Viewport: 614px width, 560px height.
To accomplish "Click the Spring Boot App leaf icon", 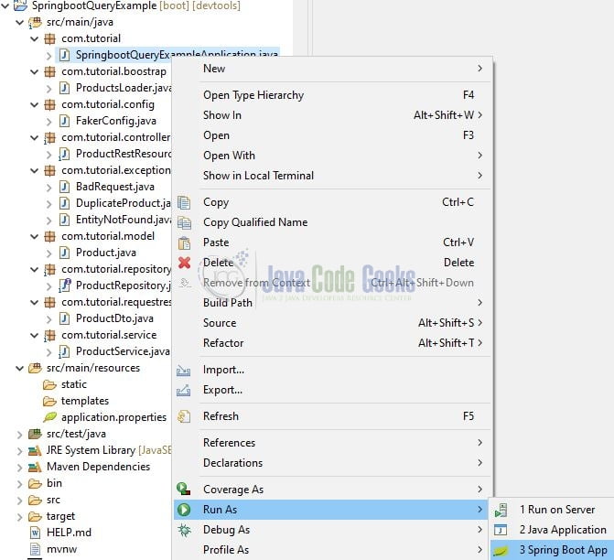I will click(501, 552).
